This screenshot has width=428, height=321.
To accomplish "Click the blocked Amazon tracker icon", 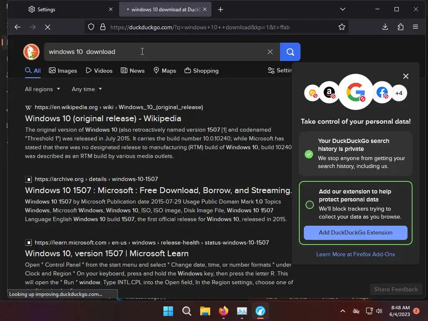I will click(329, 92).
